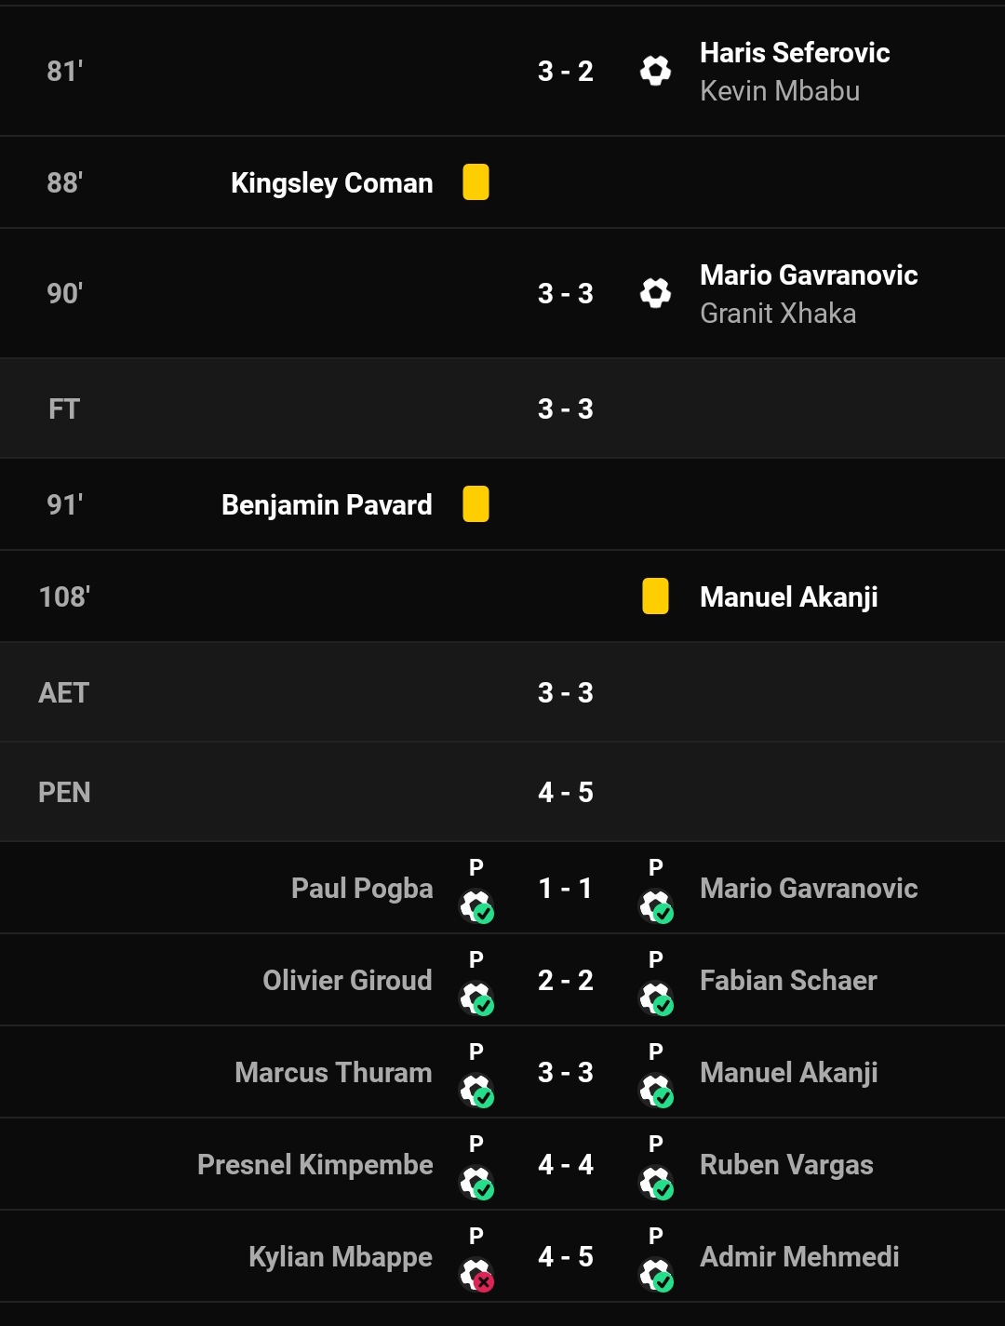This screenshot has height=1326, width=1005.
Task: Open Fabian Schaer player name
Action: click(788, 981)
